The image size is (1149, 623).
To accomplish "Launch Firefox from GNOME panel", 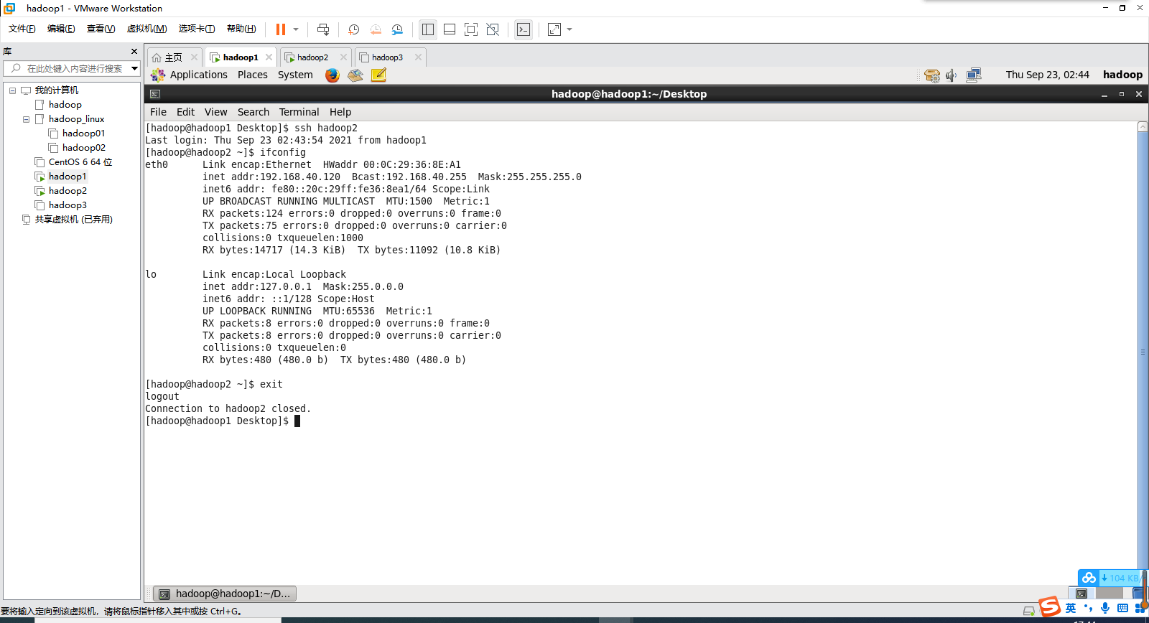I will click(332, 75).
